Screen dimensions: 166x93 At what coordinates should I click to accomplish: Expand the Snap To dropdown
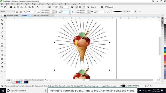(x=98, y=7)
